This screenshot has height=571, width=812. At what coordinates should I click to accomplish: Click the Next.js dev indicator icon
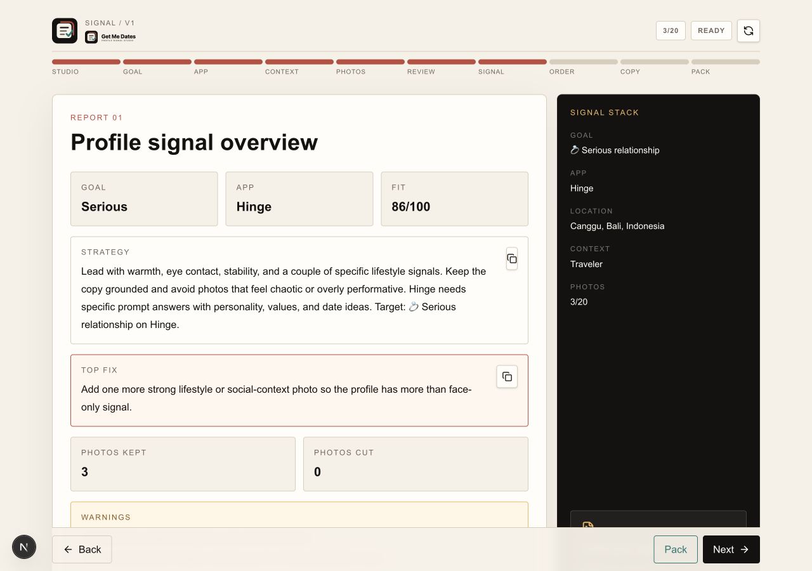[x=24, y=547]
